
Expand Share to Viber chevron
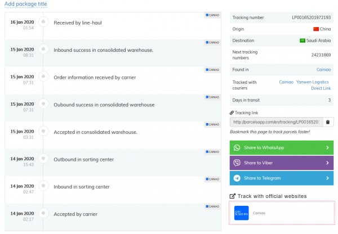tap(327, 163)
